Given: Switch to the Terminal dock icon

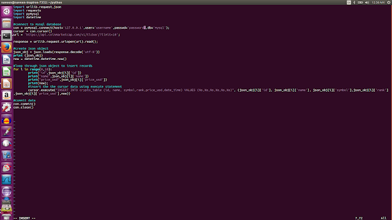Looking at the screenshot, I should [7, 35].
